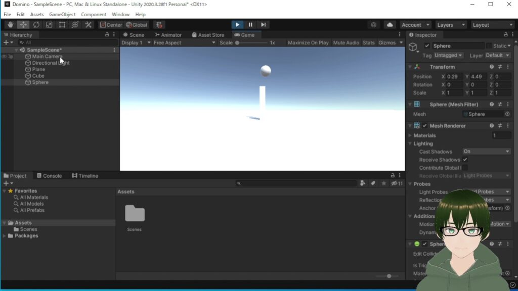Toggle Maximize On Play
The image size is (518, 291).
click(308, 42)
